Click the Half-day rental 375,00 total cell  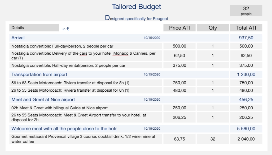246,65
